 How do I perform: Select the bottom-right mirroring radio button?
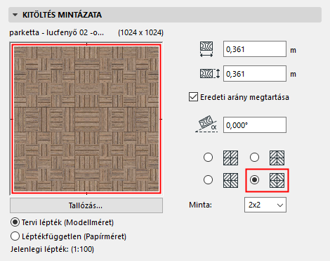click(x=254, y=180)
